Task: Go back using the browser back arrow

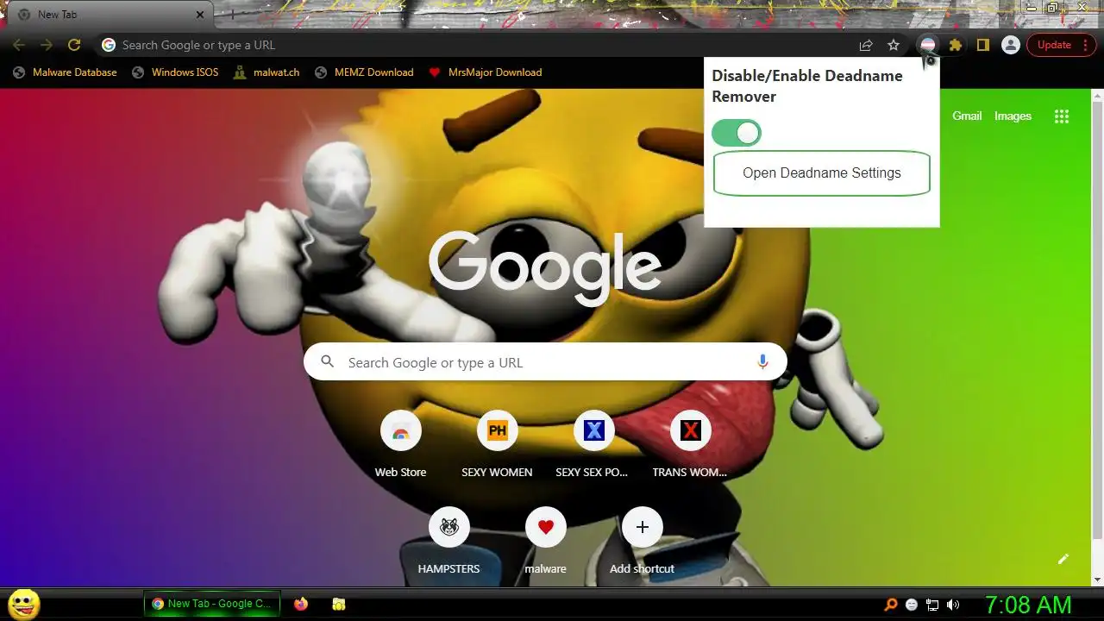Action: pyautogui.click(x=19, y=45)
